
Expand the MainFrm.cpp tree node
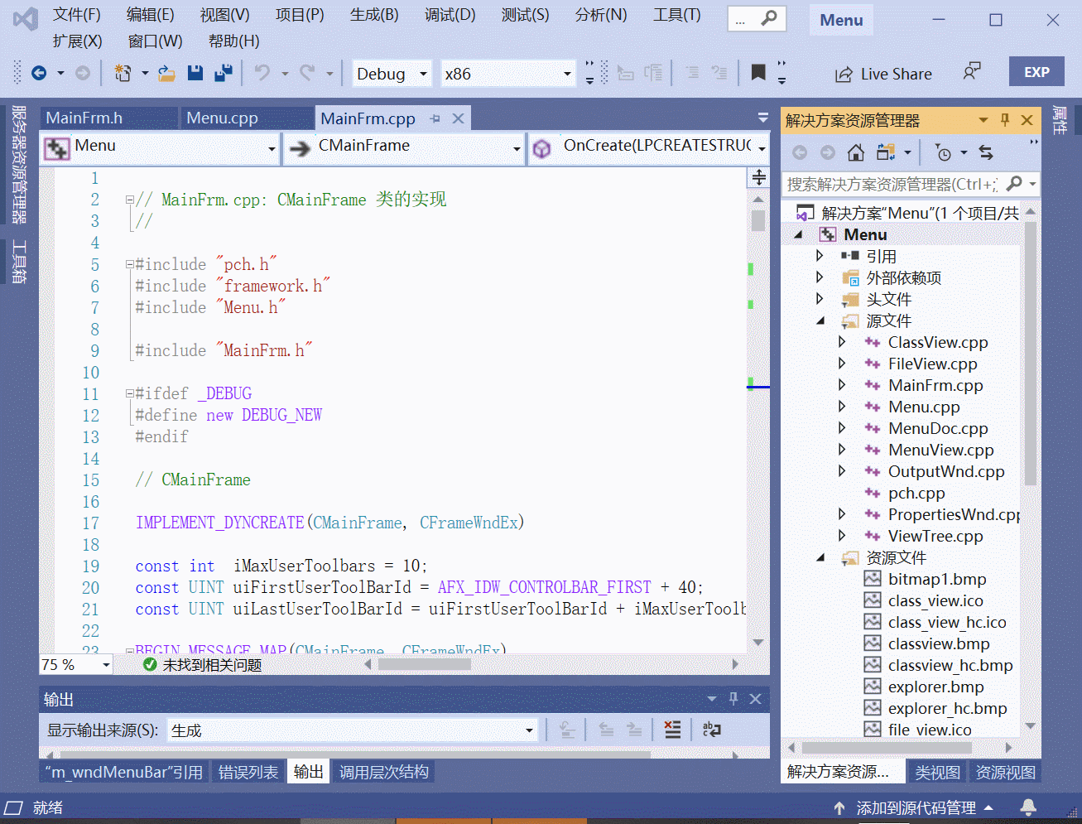[842, 385]
